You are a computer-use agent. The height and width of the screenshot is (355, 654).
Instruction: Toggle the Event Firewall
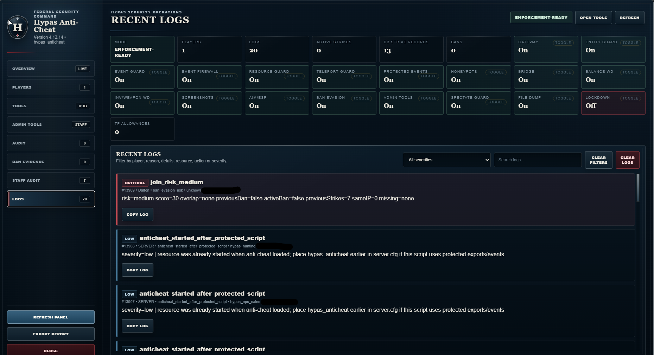(x=227, y=76)
